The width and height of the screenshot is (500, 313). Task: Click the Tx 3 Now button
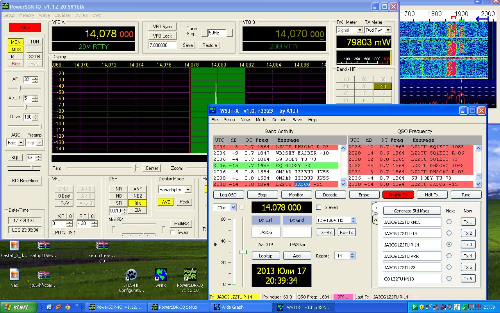tap(468, 245)
